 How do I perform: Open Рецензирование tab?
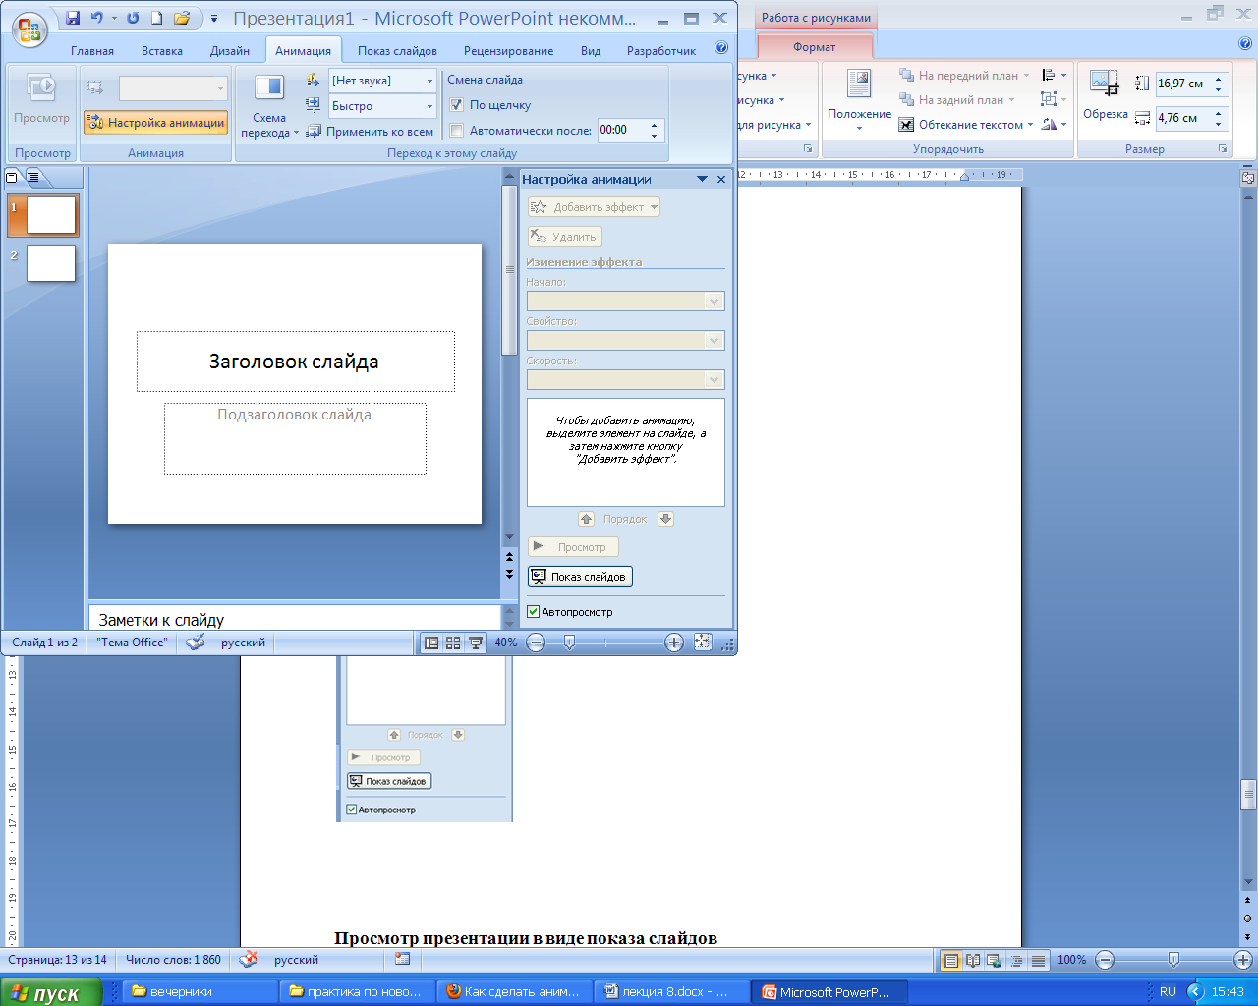click(508, 51)
